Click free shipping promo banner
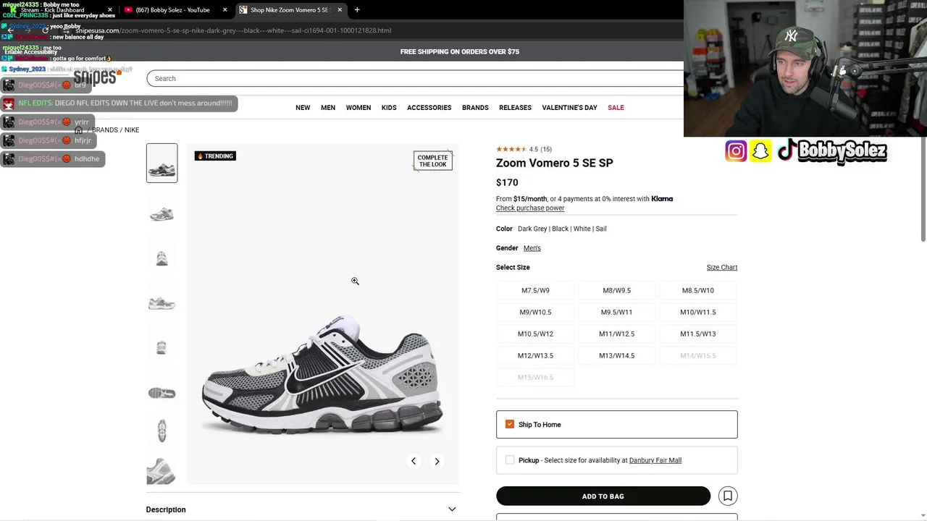The height and width of the screenshot is (521, 927). click(460, 51)
